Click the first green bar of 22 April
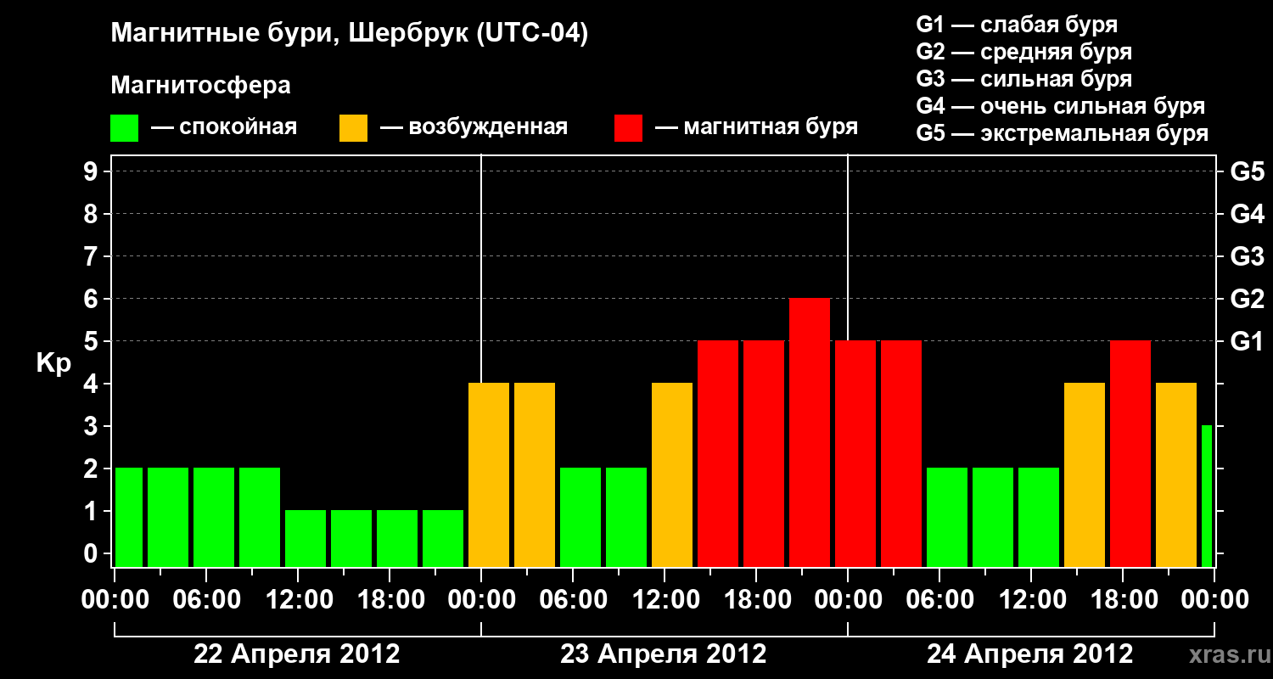The height and width of the screenshot is (679, 1273). click(129, 517)
